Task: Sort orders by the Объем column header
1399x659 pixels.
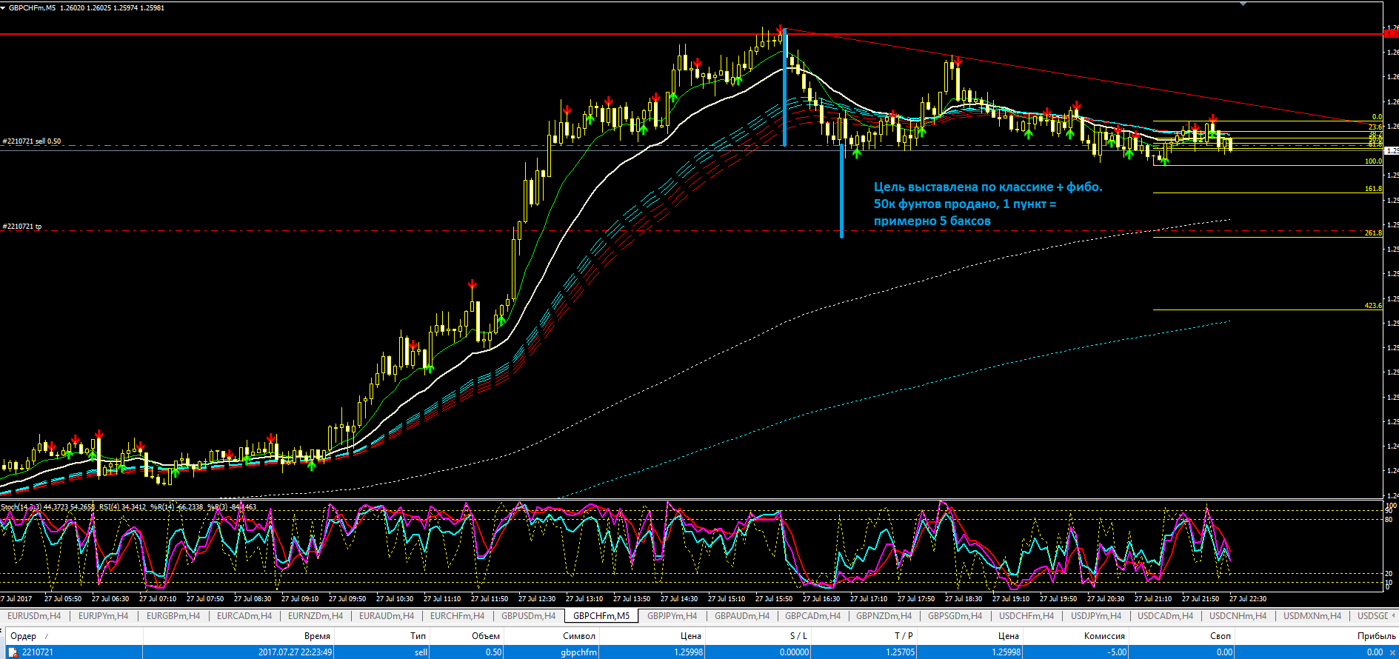Action: coord(467,636)
